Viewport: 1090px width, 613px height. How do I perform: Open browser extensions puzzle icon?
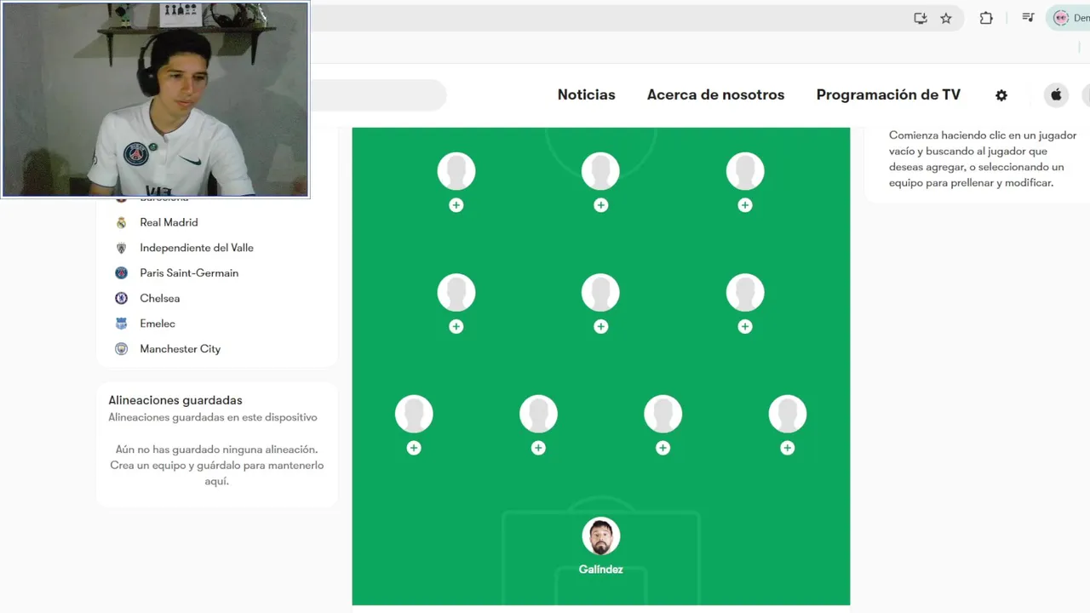[x=986, y=18]
